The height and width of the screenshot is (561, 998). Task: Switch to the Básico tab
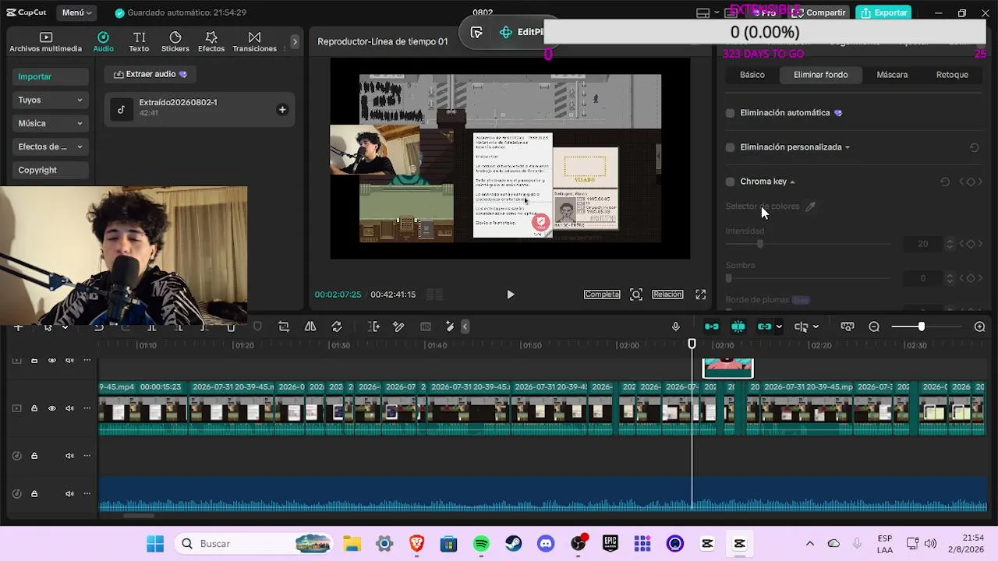coord(752,75)
